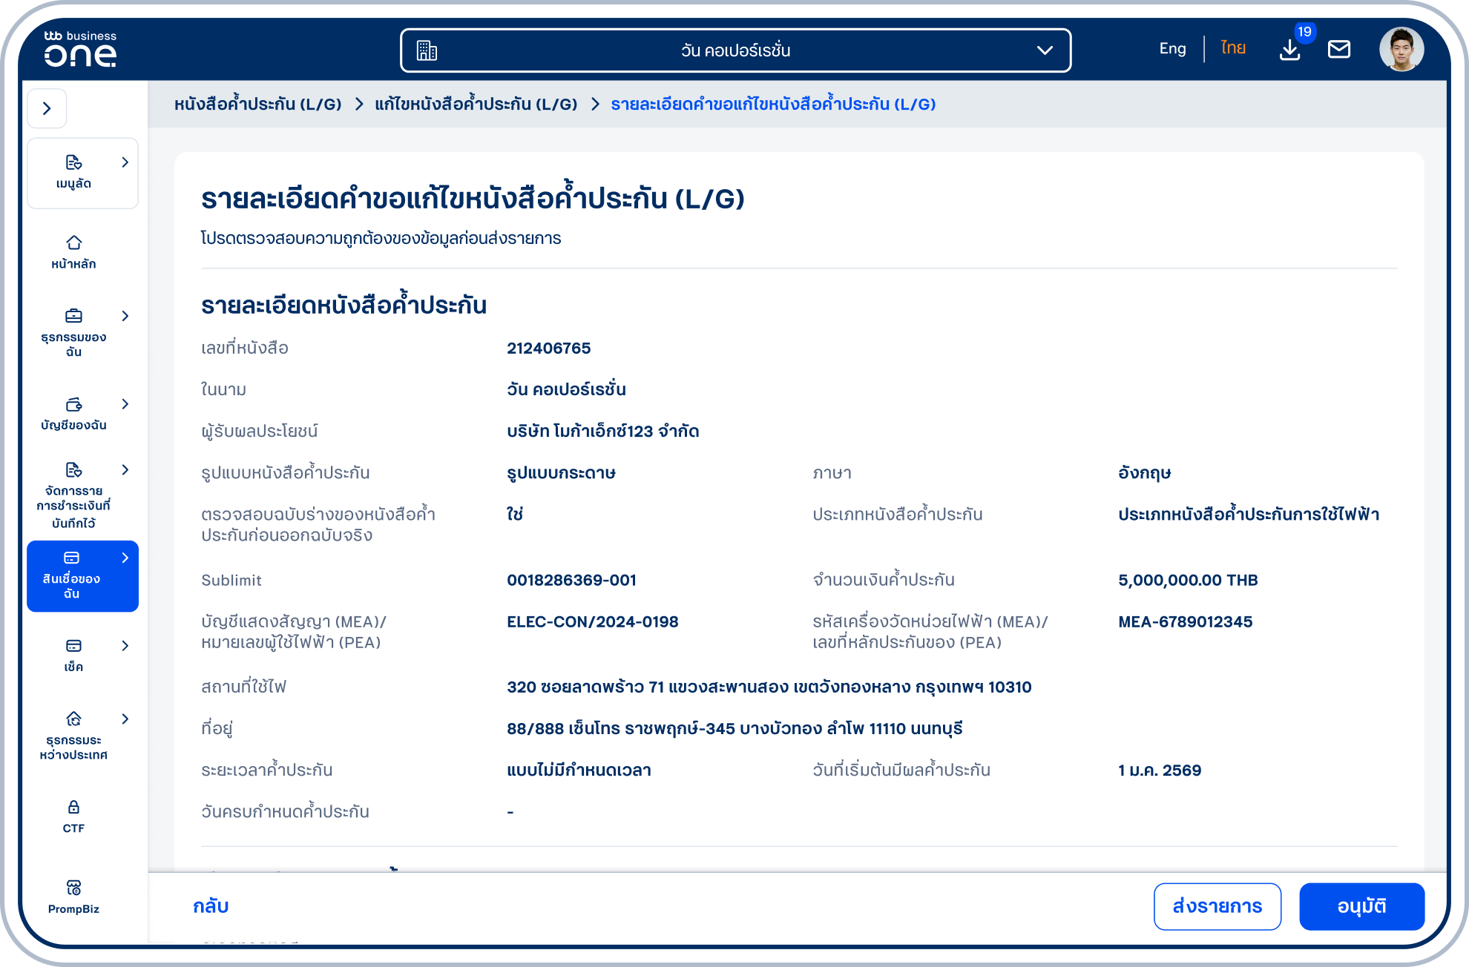The image size is (1469, 967).
Task: Open เช็ค cheque menu icon
Action: click(x=73, y=646)
